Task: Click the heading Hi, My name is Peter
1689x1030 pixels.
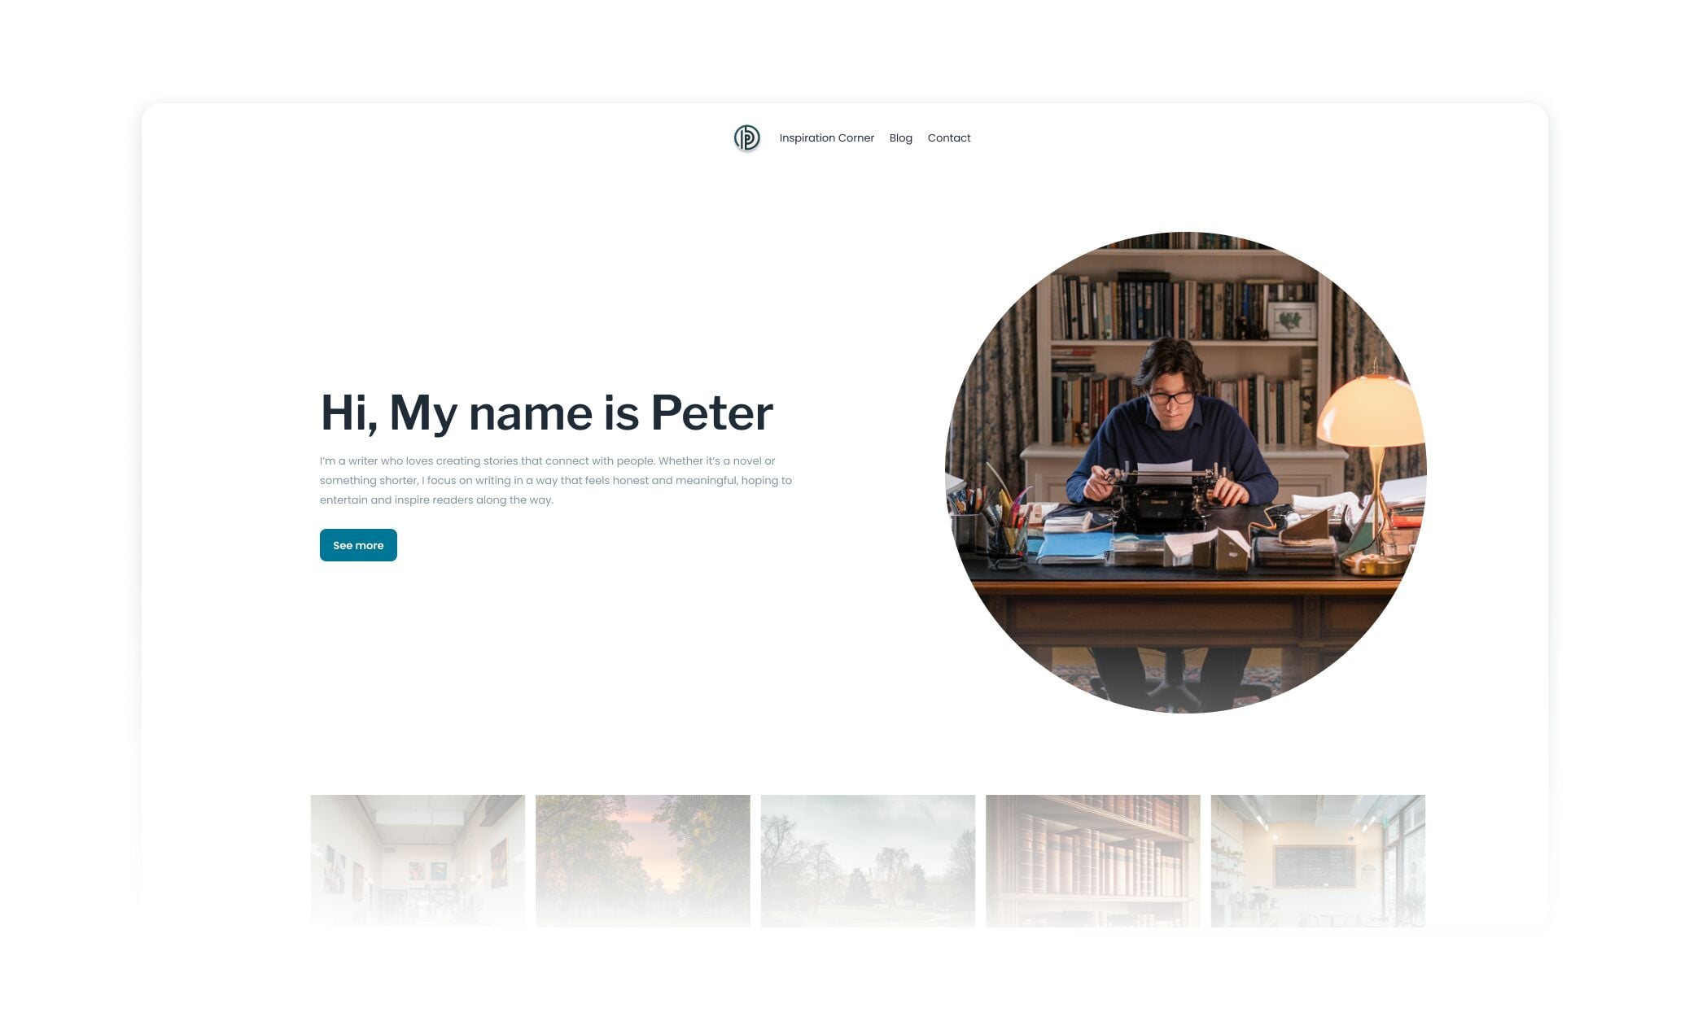Action: point(546,412)
